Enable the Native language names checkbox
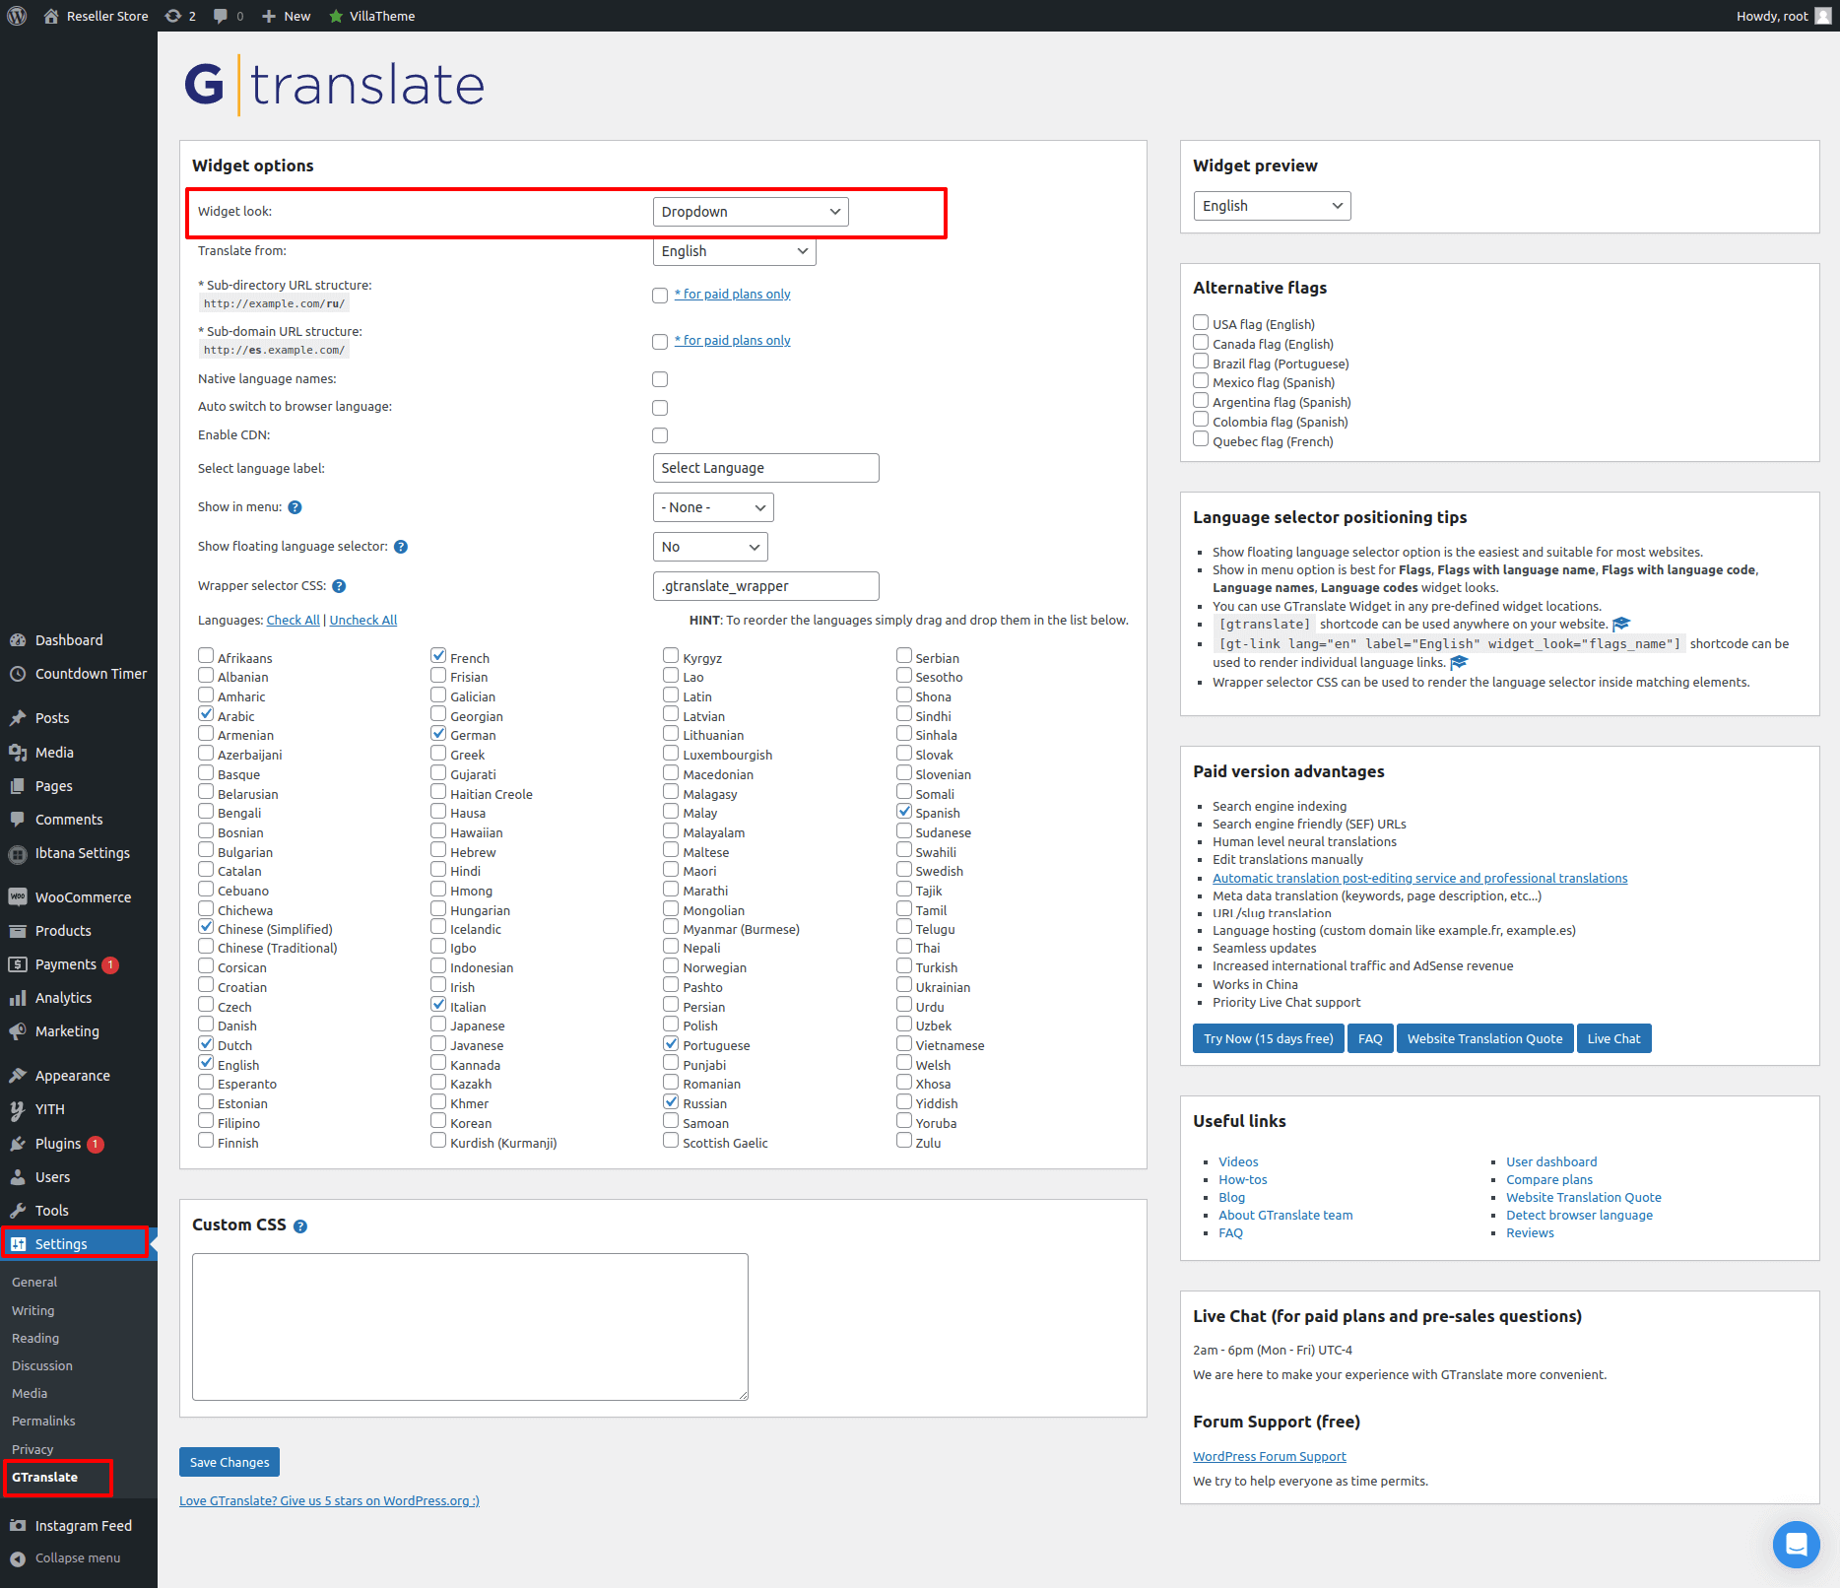This screenshot has width=1840, height=1589. [660, 379]
